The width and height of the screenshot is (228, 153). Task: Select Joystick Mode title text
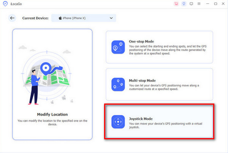click(141, 118)
